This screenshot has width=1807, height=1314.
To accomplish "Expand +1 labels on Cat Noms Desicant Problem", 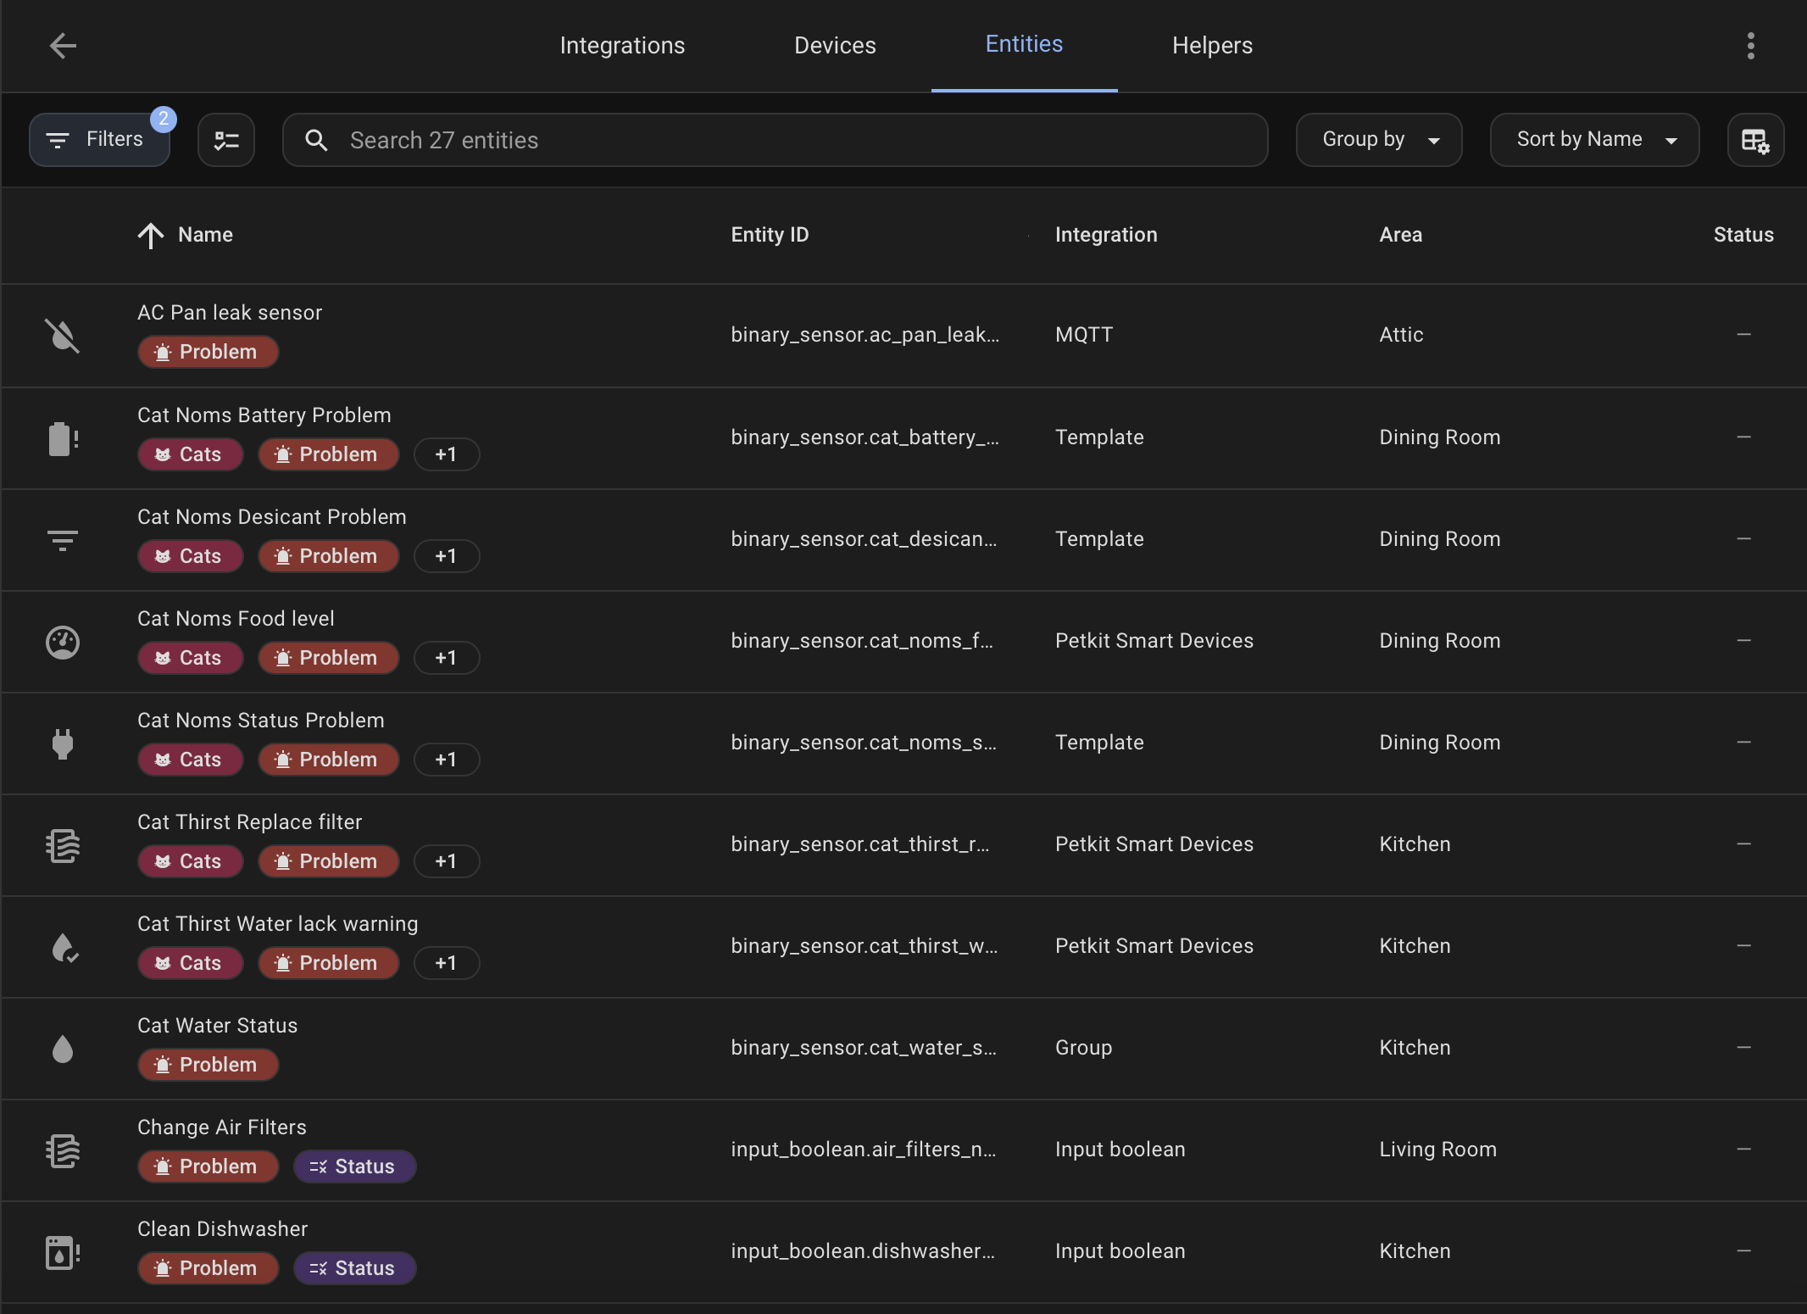I will click(446, 556).
